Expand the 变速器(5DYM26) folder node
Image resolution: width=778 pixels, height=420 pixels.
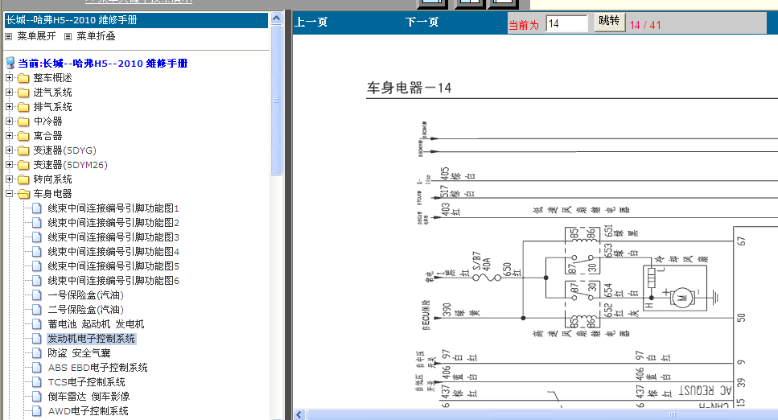coord(9,164)
